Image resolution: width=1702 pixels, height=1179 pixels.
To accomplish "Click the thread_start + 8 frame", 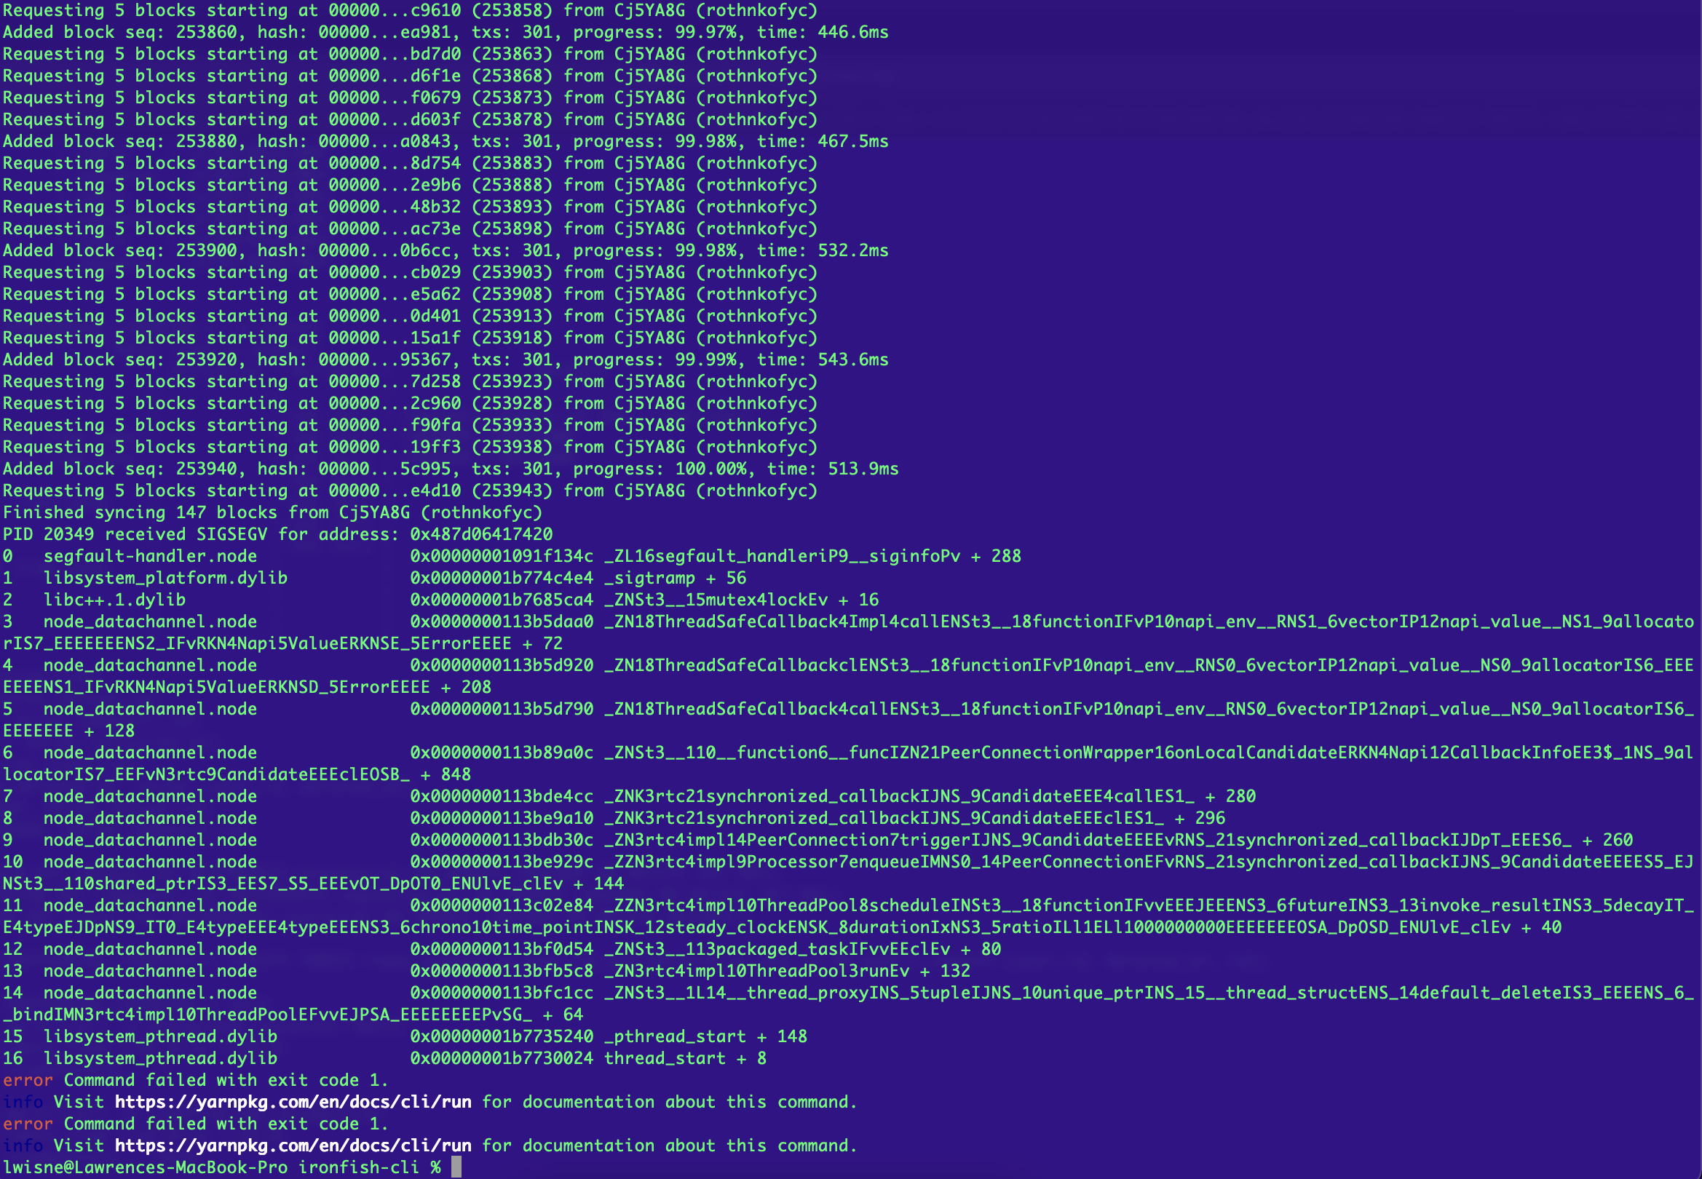I will 684,1058.
